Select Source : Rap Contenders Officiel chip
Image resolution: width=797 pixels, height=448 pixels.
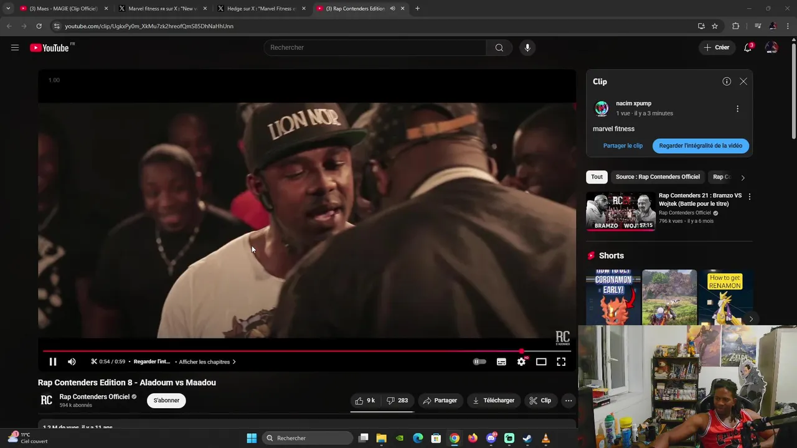(x=658, y=177)
